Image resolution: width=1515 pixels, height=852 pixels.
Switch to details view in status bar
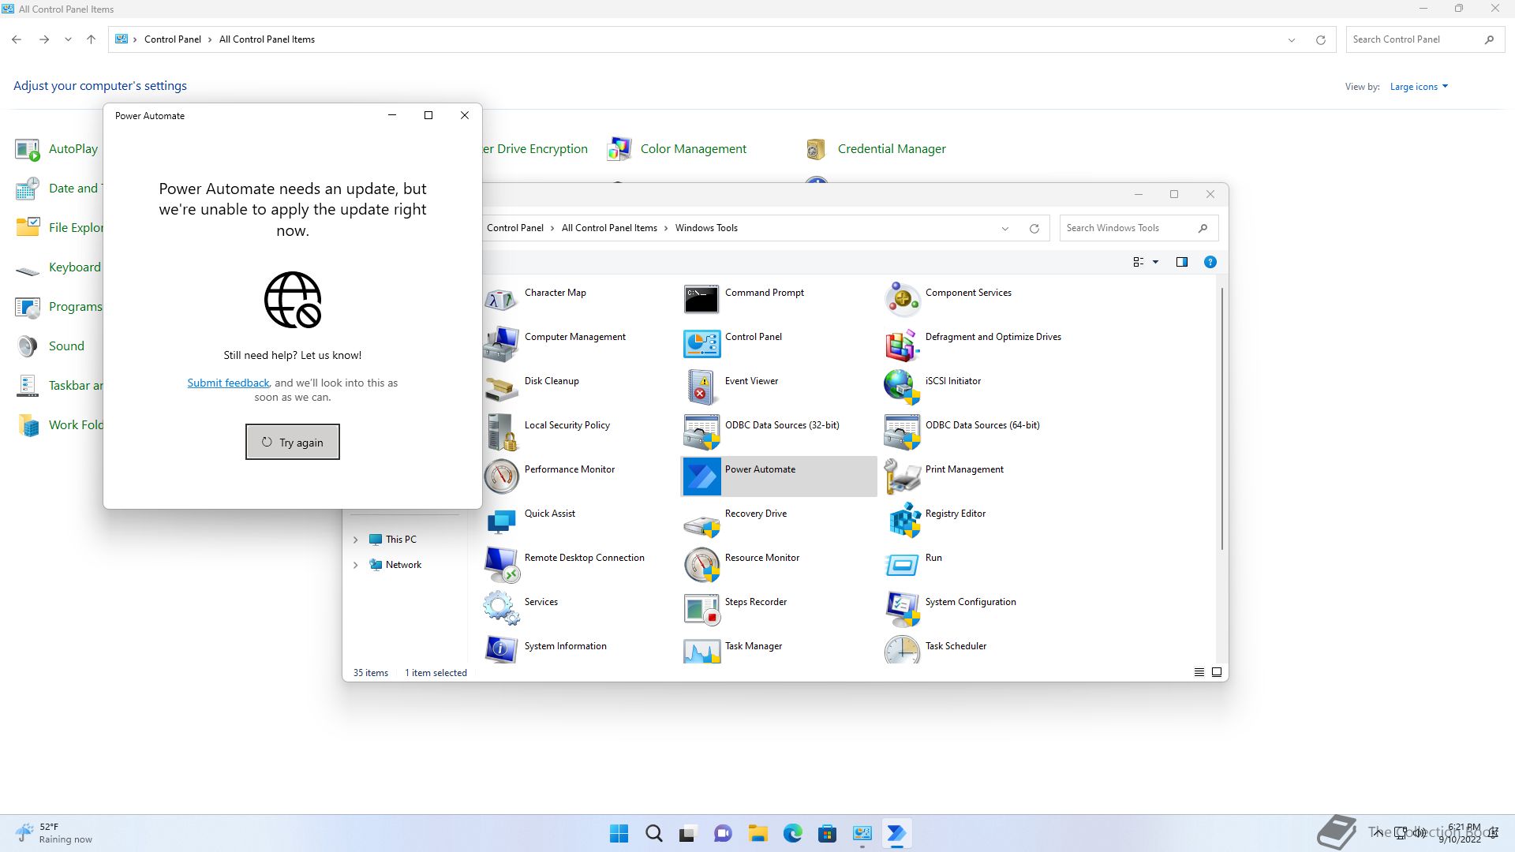point(1199,672)
